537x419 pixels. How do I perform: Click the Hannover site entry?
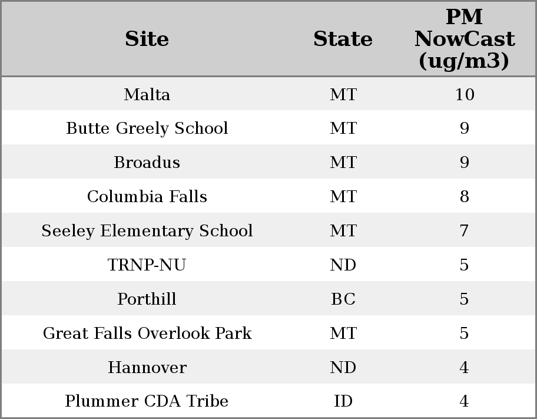(147, 368)
